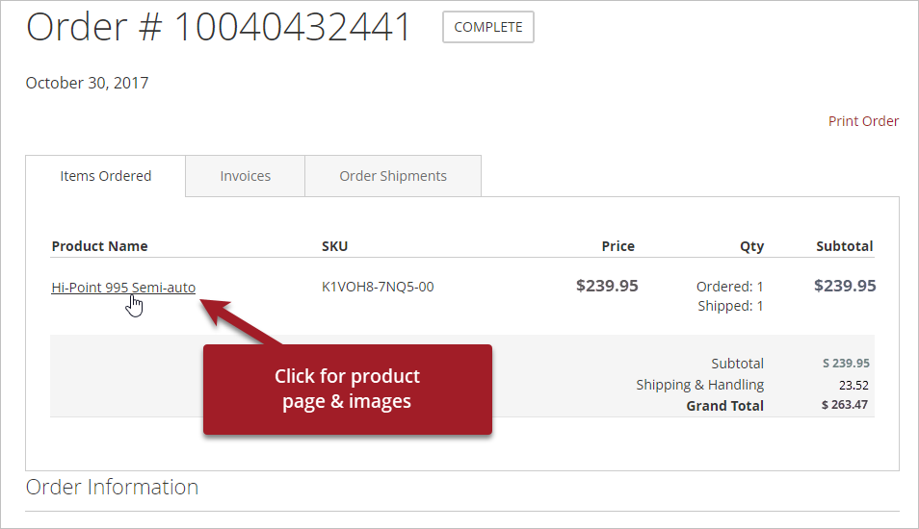Open the Order Shipments tab
The image size is (919, 529).
click(393, 176)
